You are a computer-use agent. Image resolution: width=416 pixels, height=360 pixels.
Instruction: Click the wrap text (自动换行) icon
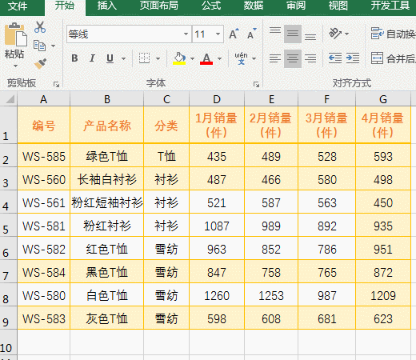pos(377,34)
